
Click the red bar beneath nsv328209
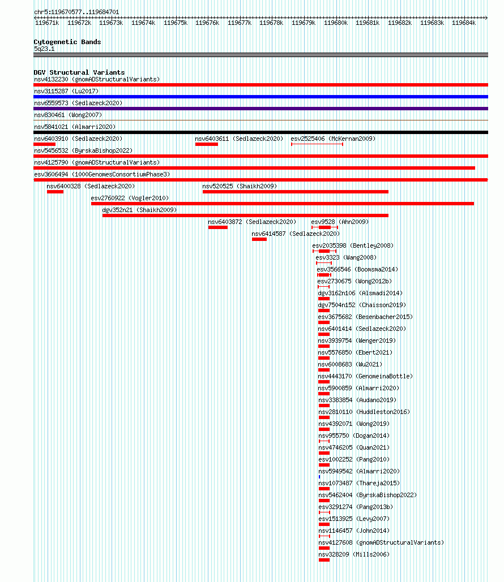[324, 560]
